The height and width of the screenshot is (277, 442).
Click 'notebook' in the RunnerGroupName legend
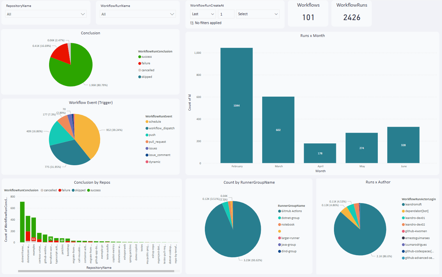(x=286, y=225)
